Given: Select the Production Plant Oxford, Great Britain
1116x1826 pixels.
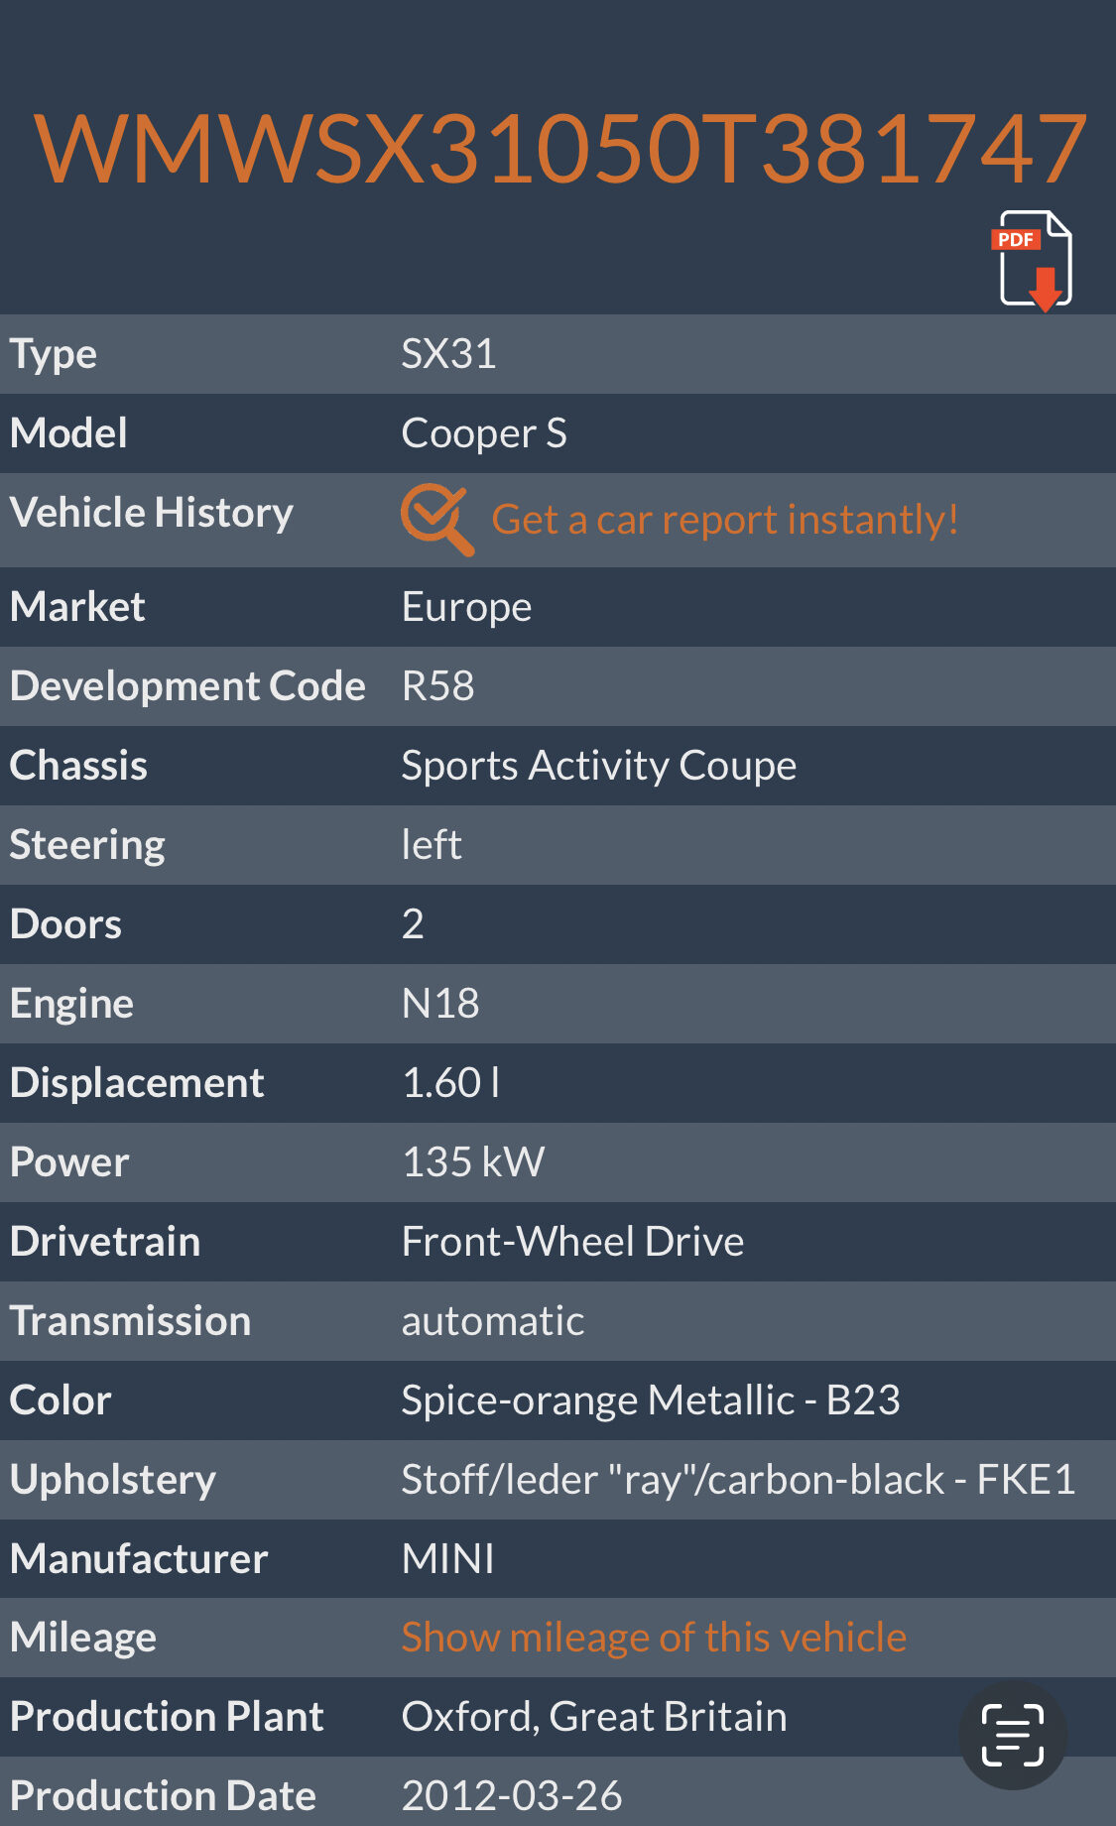Looking at the screenshot, I should pyautogui.click(x=594, y=1717).
